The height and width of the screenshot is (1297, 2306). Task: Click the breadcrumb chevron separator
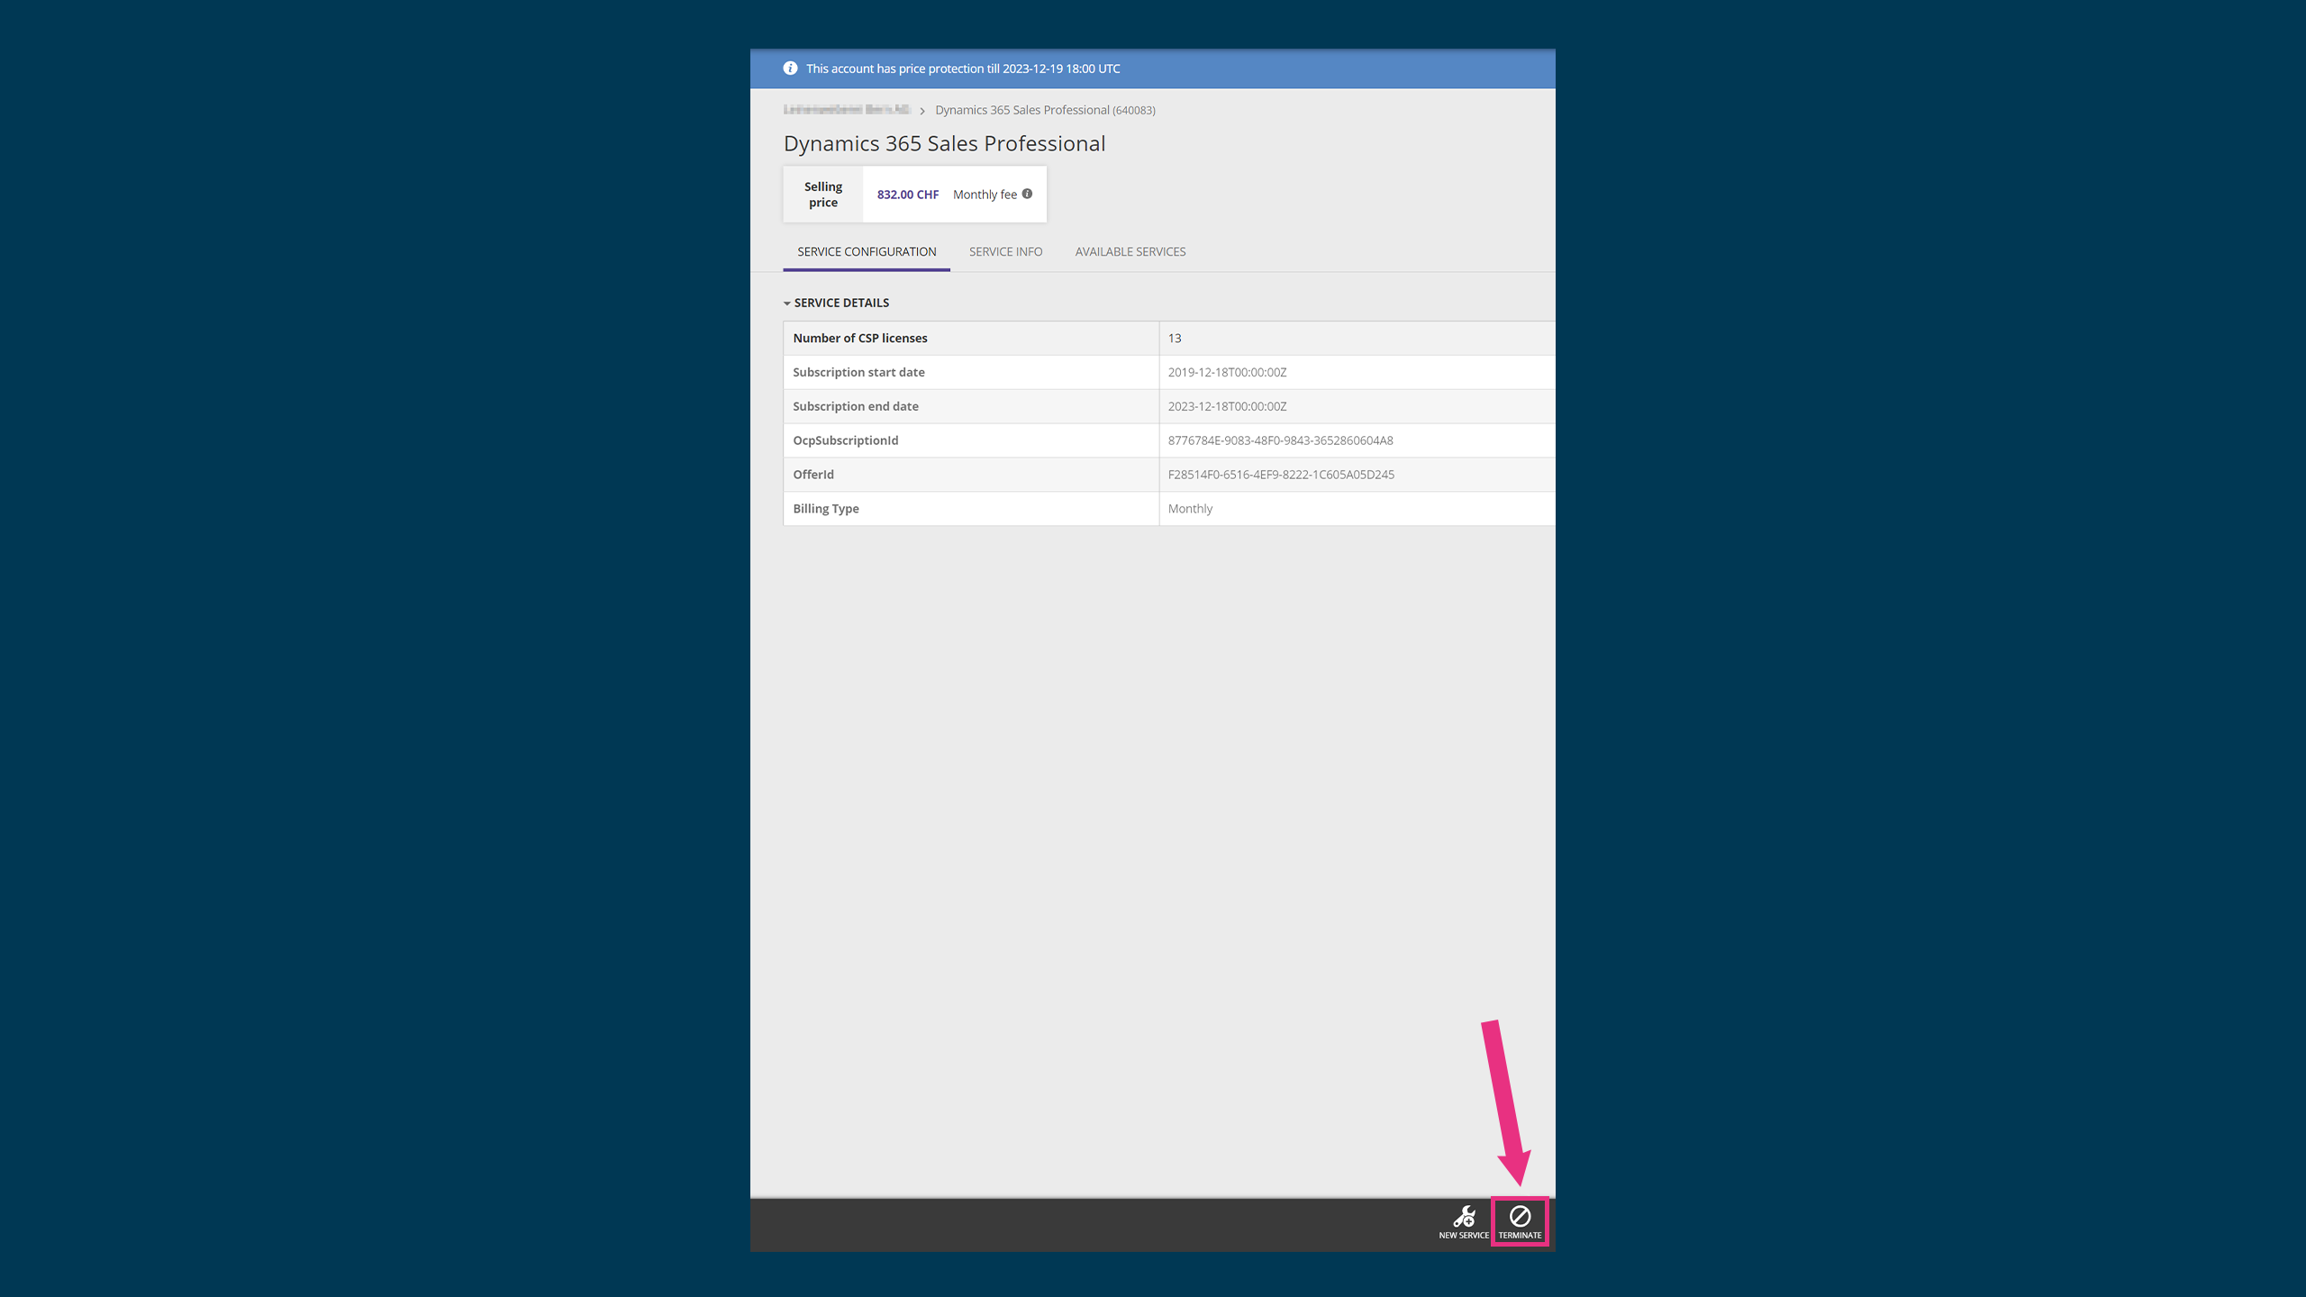coord(922,111)
